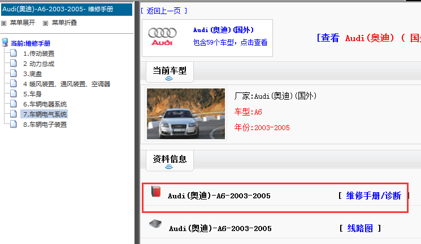Select 7.车辆电气系统 in the tree
Image resolution: width=421 pixels, height=244 pixels.
click(x=45, y=114)
